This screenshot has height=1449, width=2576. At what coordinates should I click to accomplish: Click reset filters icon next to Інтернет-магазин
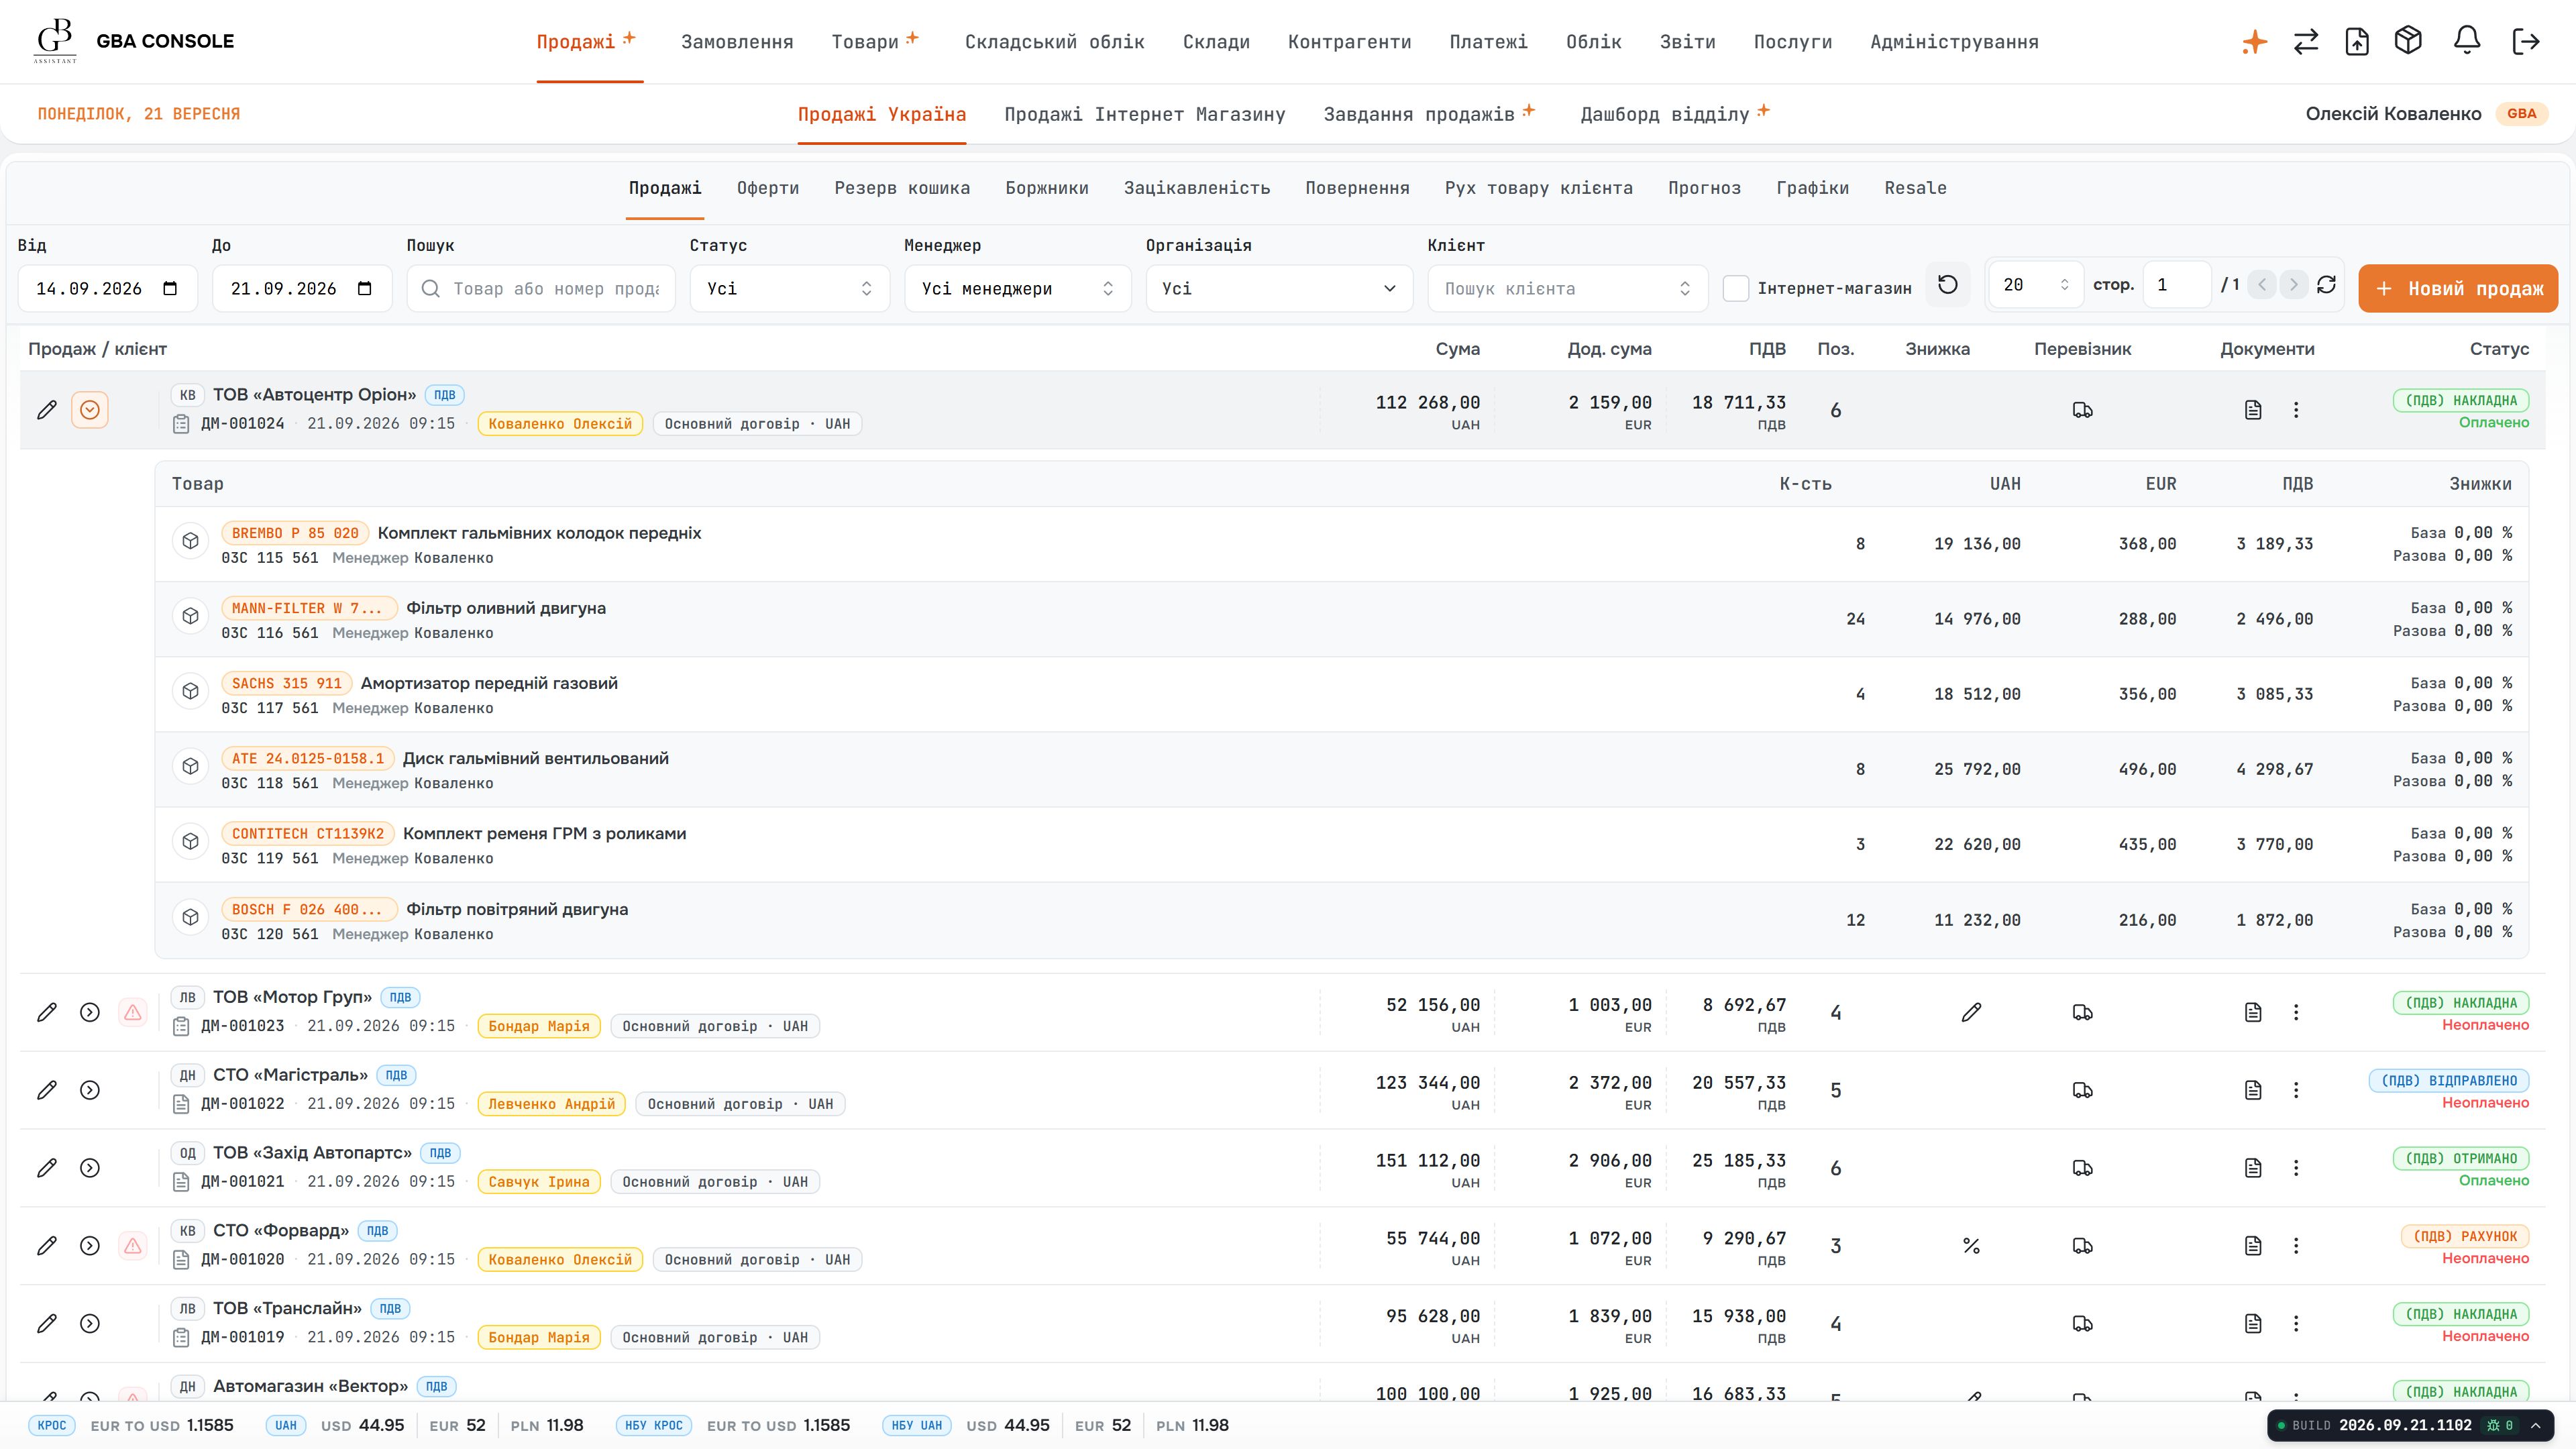(x=1948, y=285)
